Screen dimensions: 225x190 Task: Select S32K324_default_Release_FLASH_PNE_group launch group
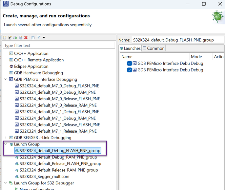pyautogui.click(x=60, y=164)
